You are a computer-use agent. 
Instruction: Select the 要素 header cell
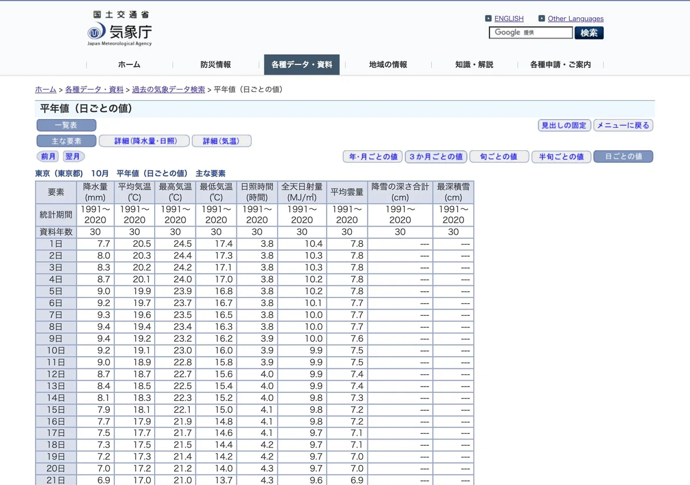coord(56,192)
